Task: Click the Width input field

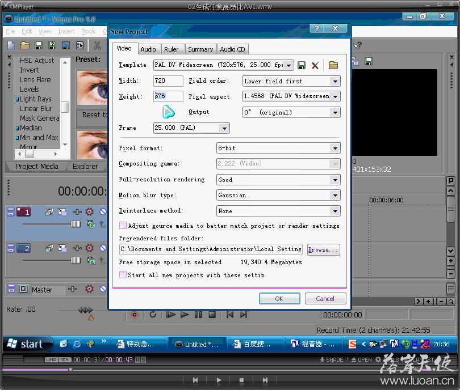Action: click(168, 81)
